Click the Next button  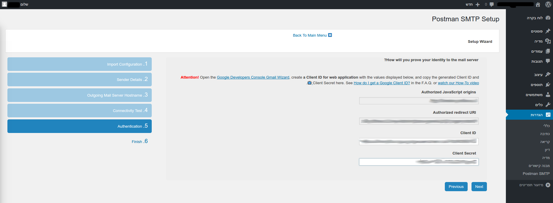(479, 187)
